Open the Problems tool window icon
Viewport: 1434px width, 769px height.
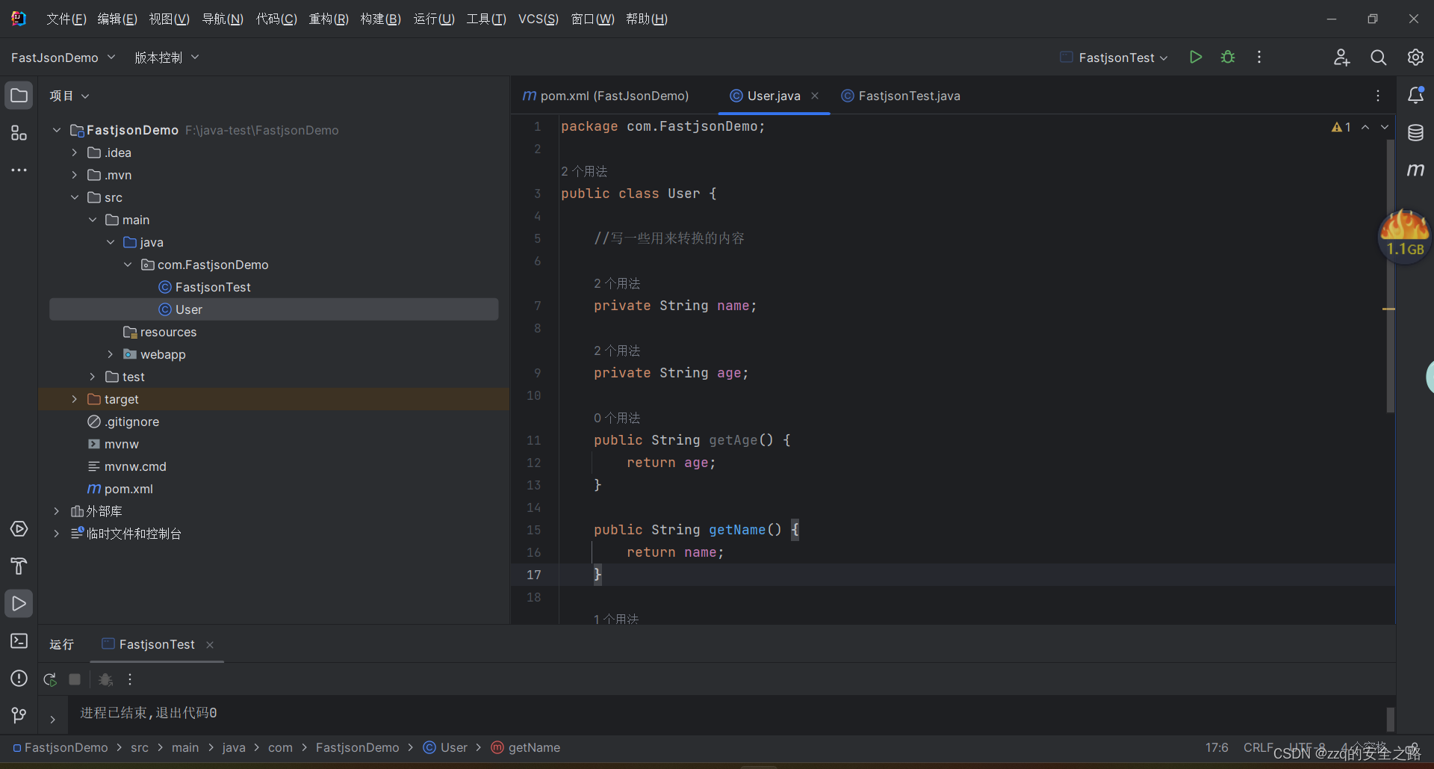pos(19,679)
